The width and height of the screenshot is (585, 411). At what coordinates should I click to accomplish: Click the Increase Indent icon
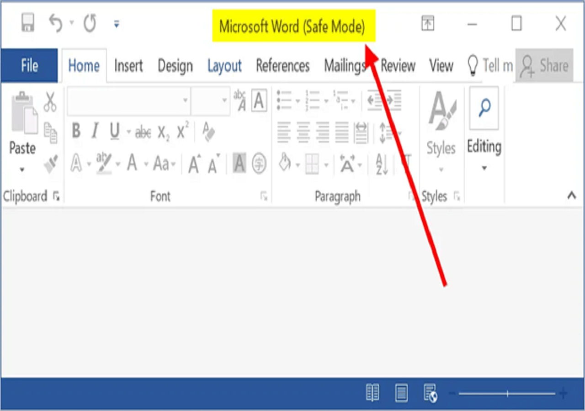[393, 100]
